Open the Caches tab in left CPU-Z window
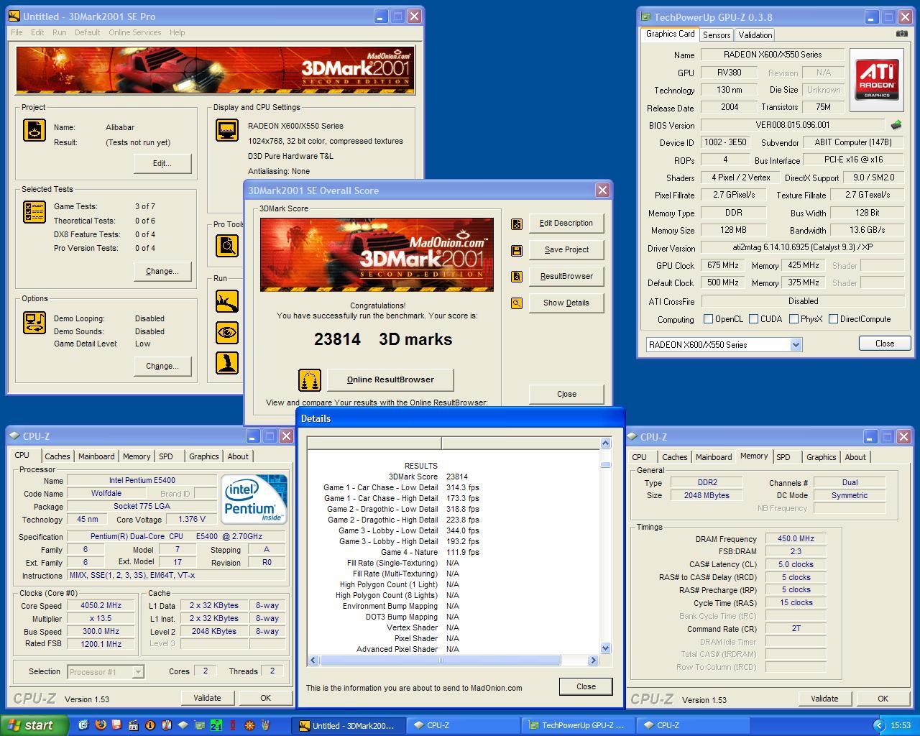 coord(57,456)
